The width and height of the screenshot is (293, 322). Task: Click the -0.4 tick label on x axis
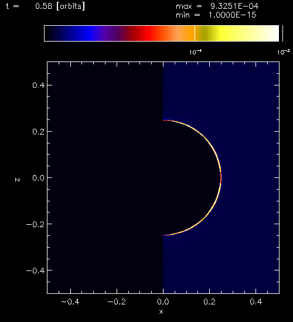70,302
